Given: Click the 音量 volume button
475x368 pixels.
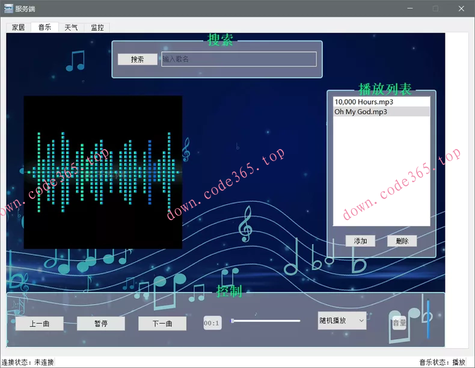Looking at the screenshot, I should pyautogui.click(x=399, y=323).
